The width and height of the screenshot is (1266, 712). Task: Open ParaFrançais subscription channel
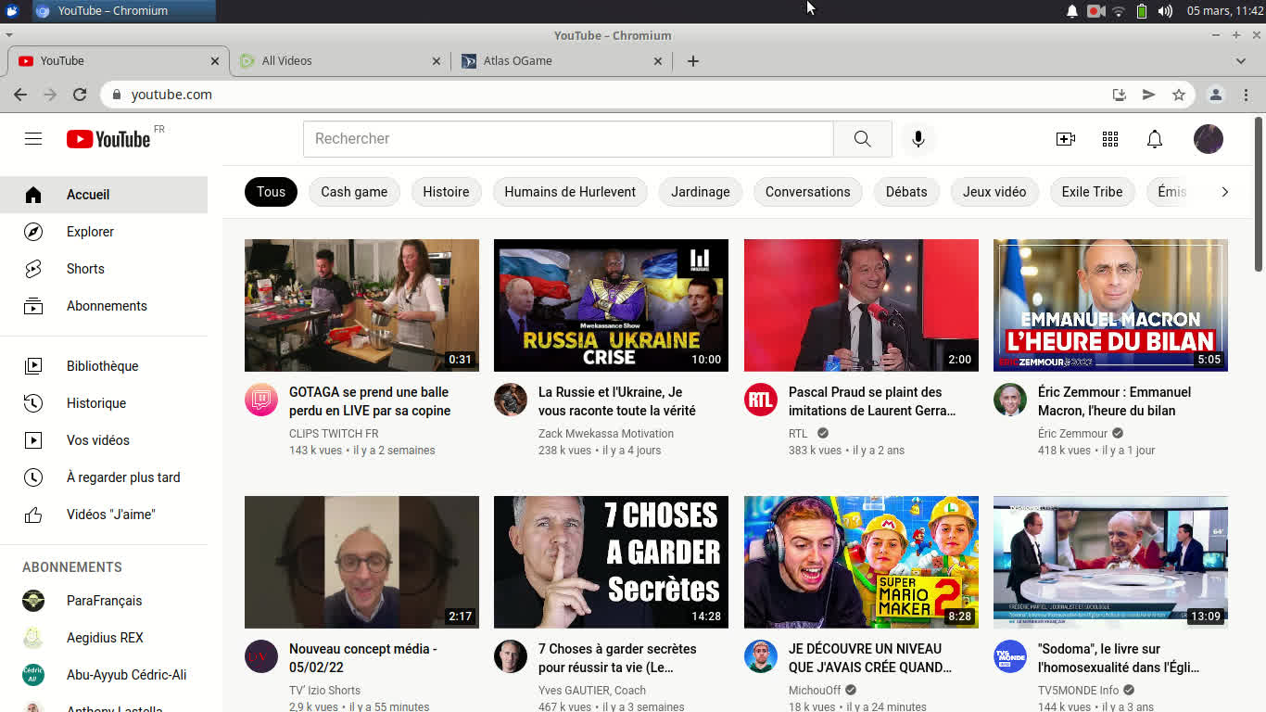pos(104,601)
